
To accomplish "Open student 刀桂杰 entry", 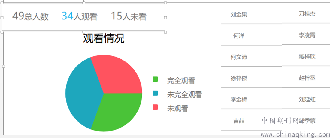I will [307, 14].
